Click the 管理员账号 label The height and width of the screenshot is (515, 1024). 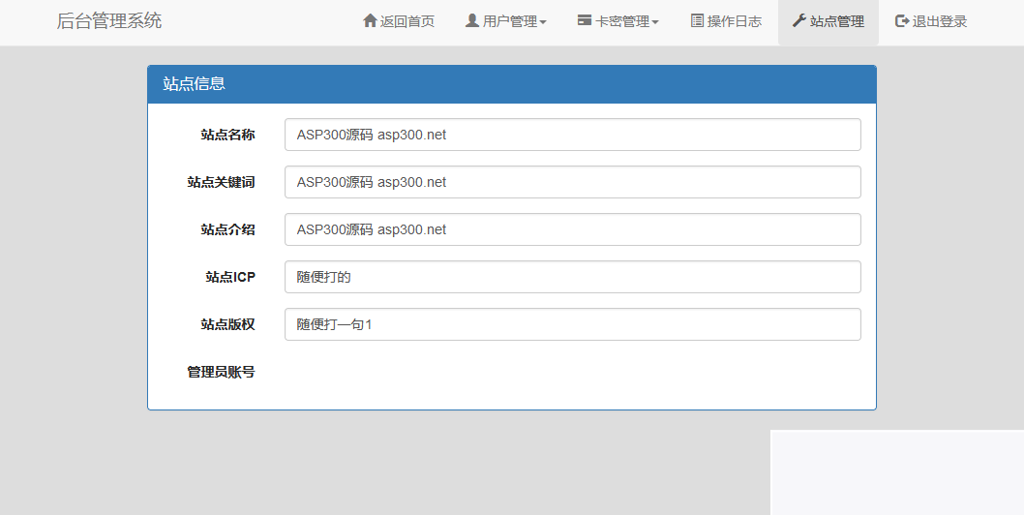click(x=221, y=372)
